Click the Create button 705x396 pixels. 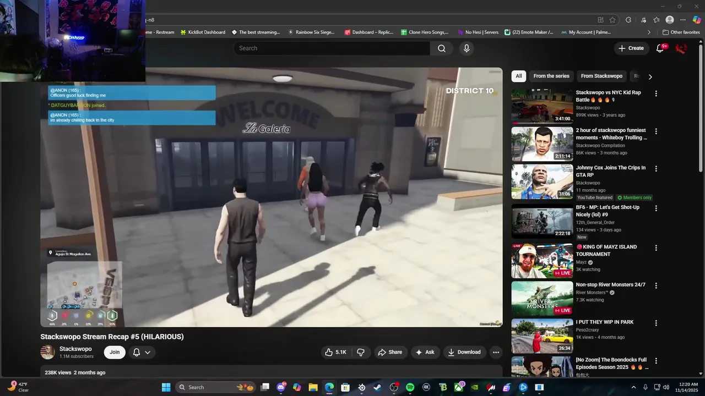pyautogui.click(x=631, y=48)
